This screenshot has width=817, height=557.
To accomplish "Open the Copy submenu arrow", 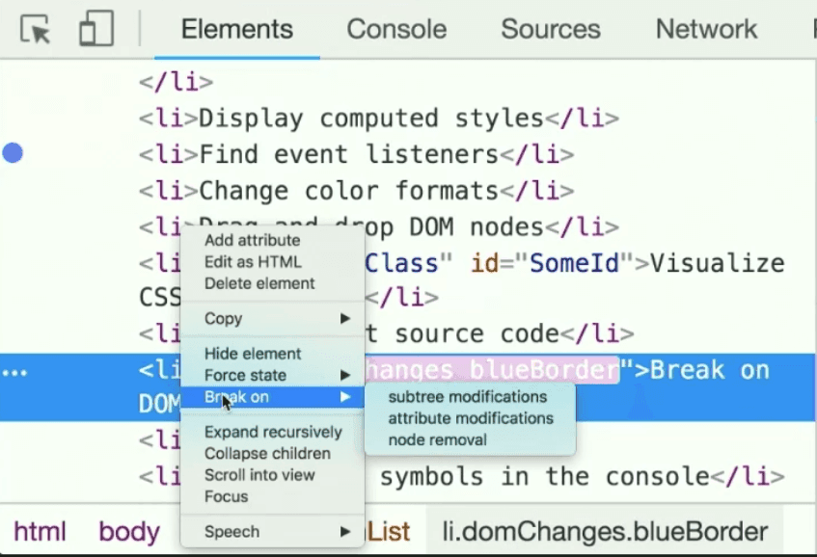I will click(x=345, y=318).
